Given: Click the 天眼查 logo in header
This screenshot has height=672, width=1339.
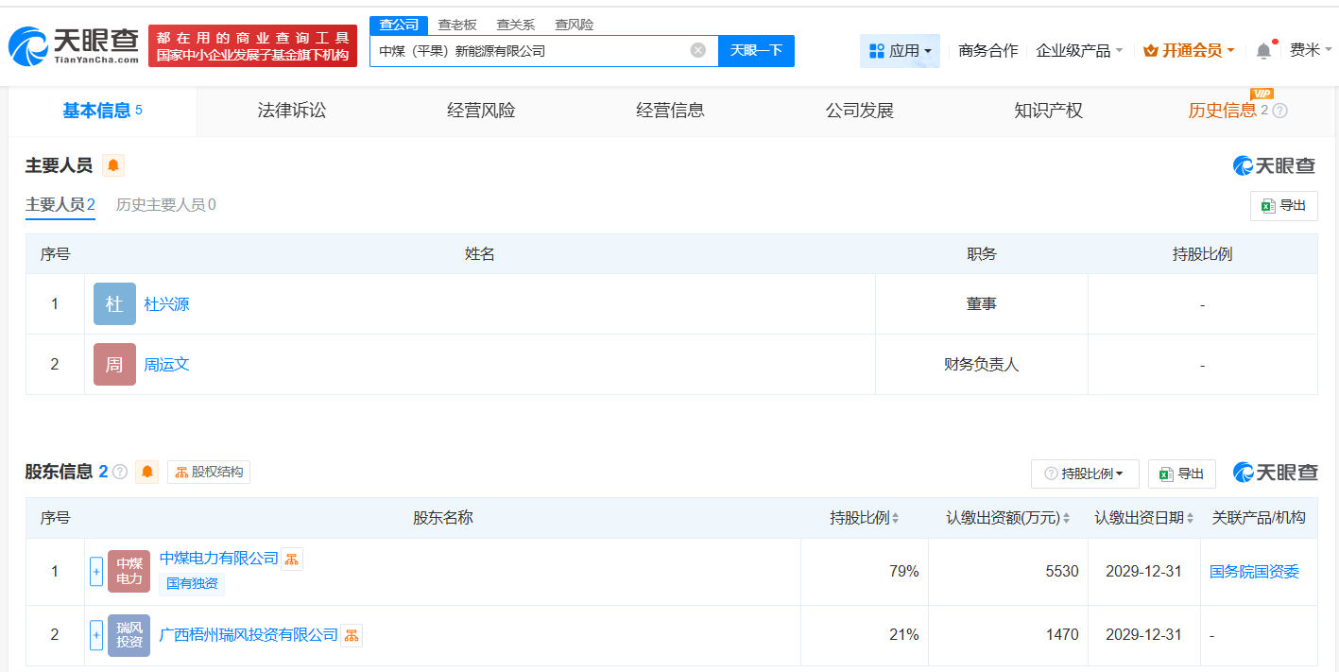Looking at the screenshot, I should tap(74, 44).
